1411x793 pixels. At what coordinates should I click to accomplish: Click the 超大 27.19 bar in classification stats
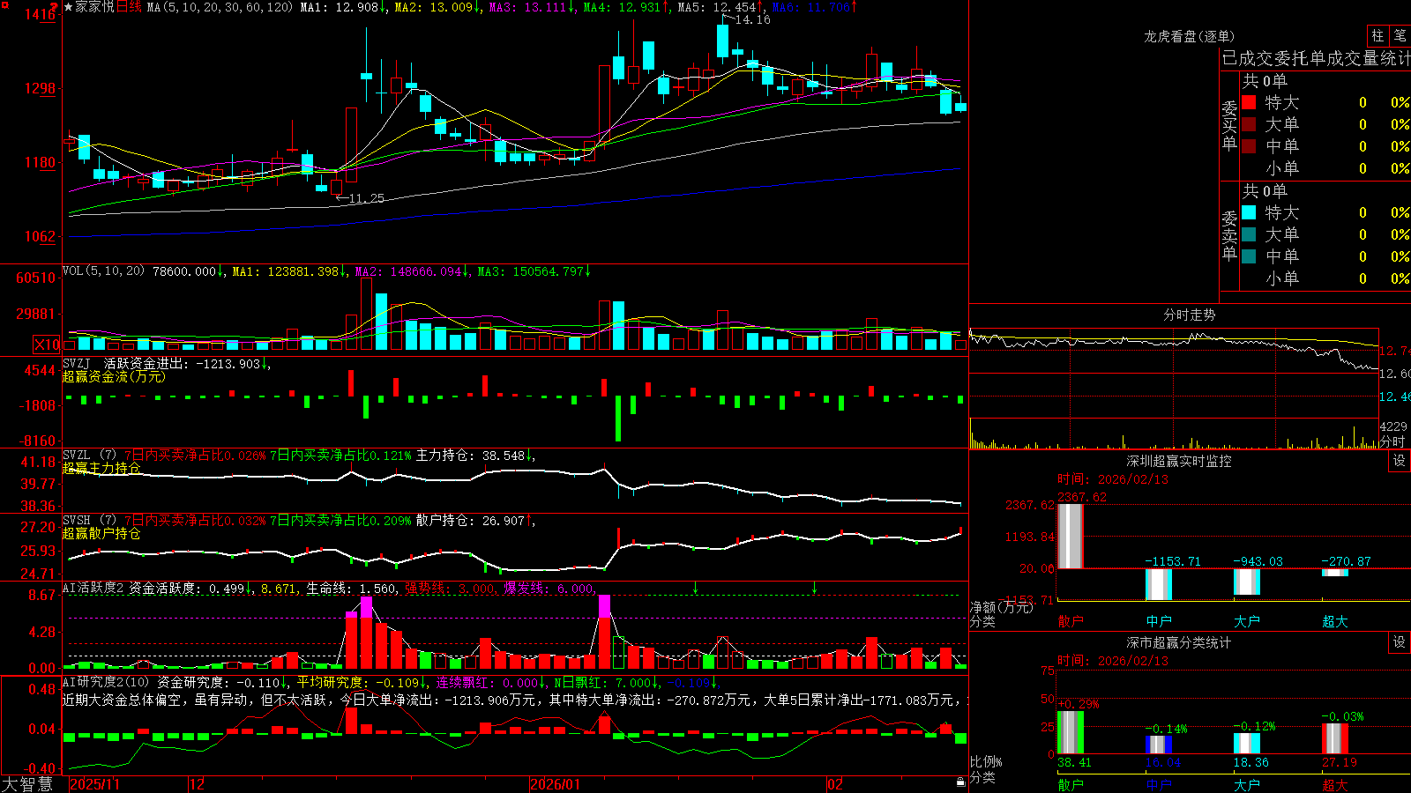(x=1335, y=738)
